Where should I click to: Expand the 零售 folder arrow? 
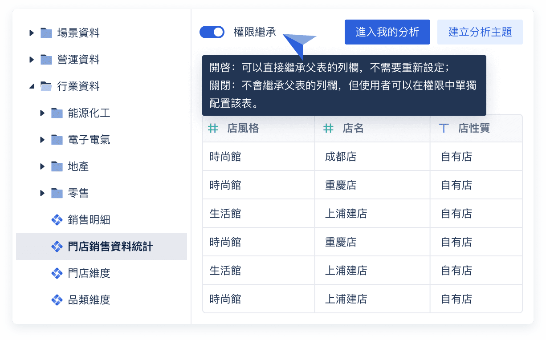point(42,193)
